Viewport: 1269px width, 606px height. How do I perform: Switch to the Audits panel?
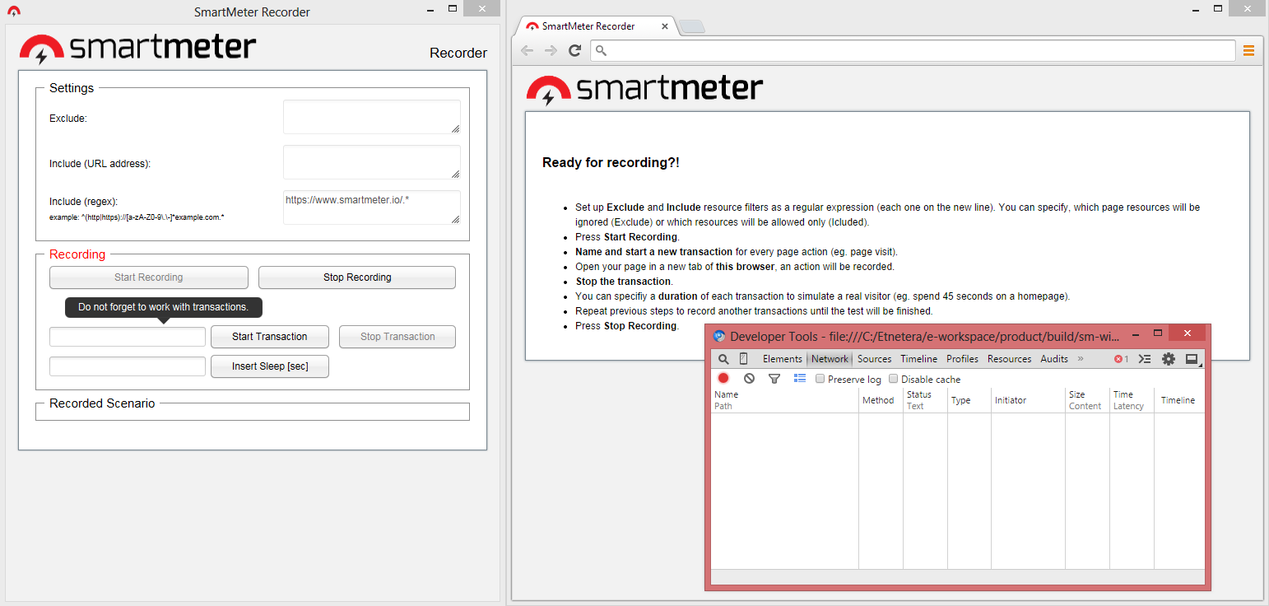pos(1054,359)
